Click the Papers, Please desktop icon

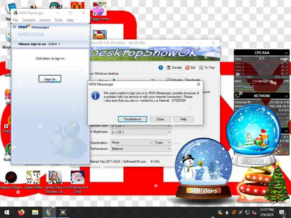point(11,180)
